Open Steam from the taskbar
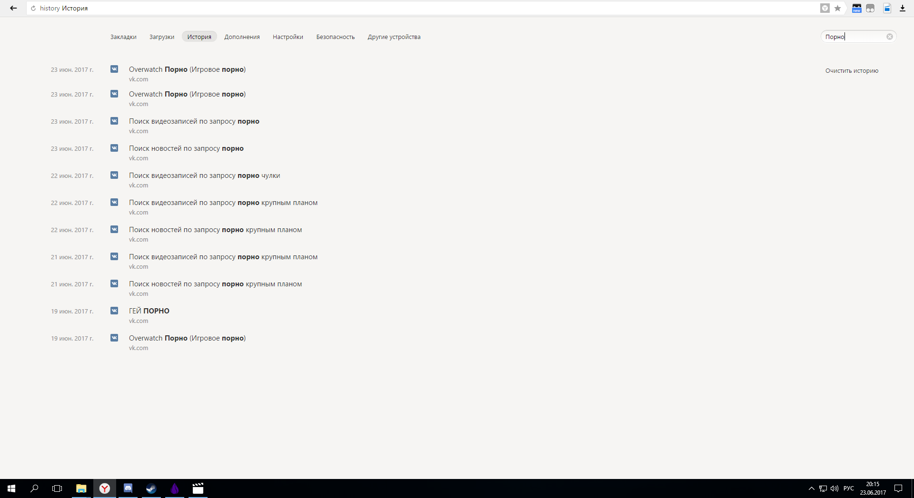This screenshot has height=498, width=914. [x=151, y=488]
